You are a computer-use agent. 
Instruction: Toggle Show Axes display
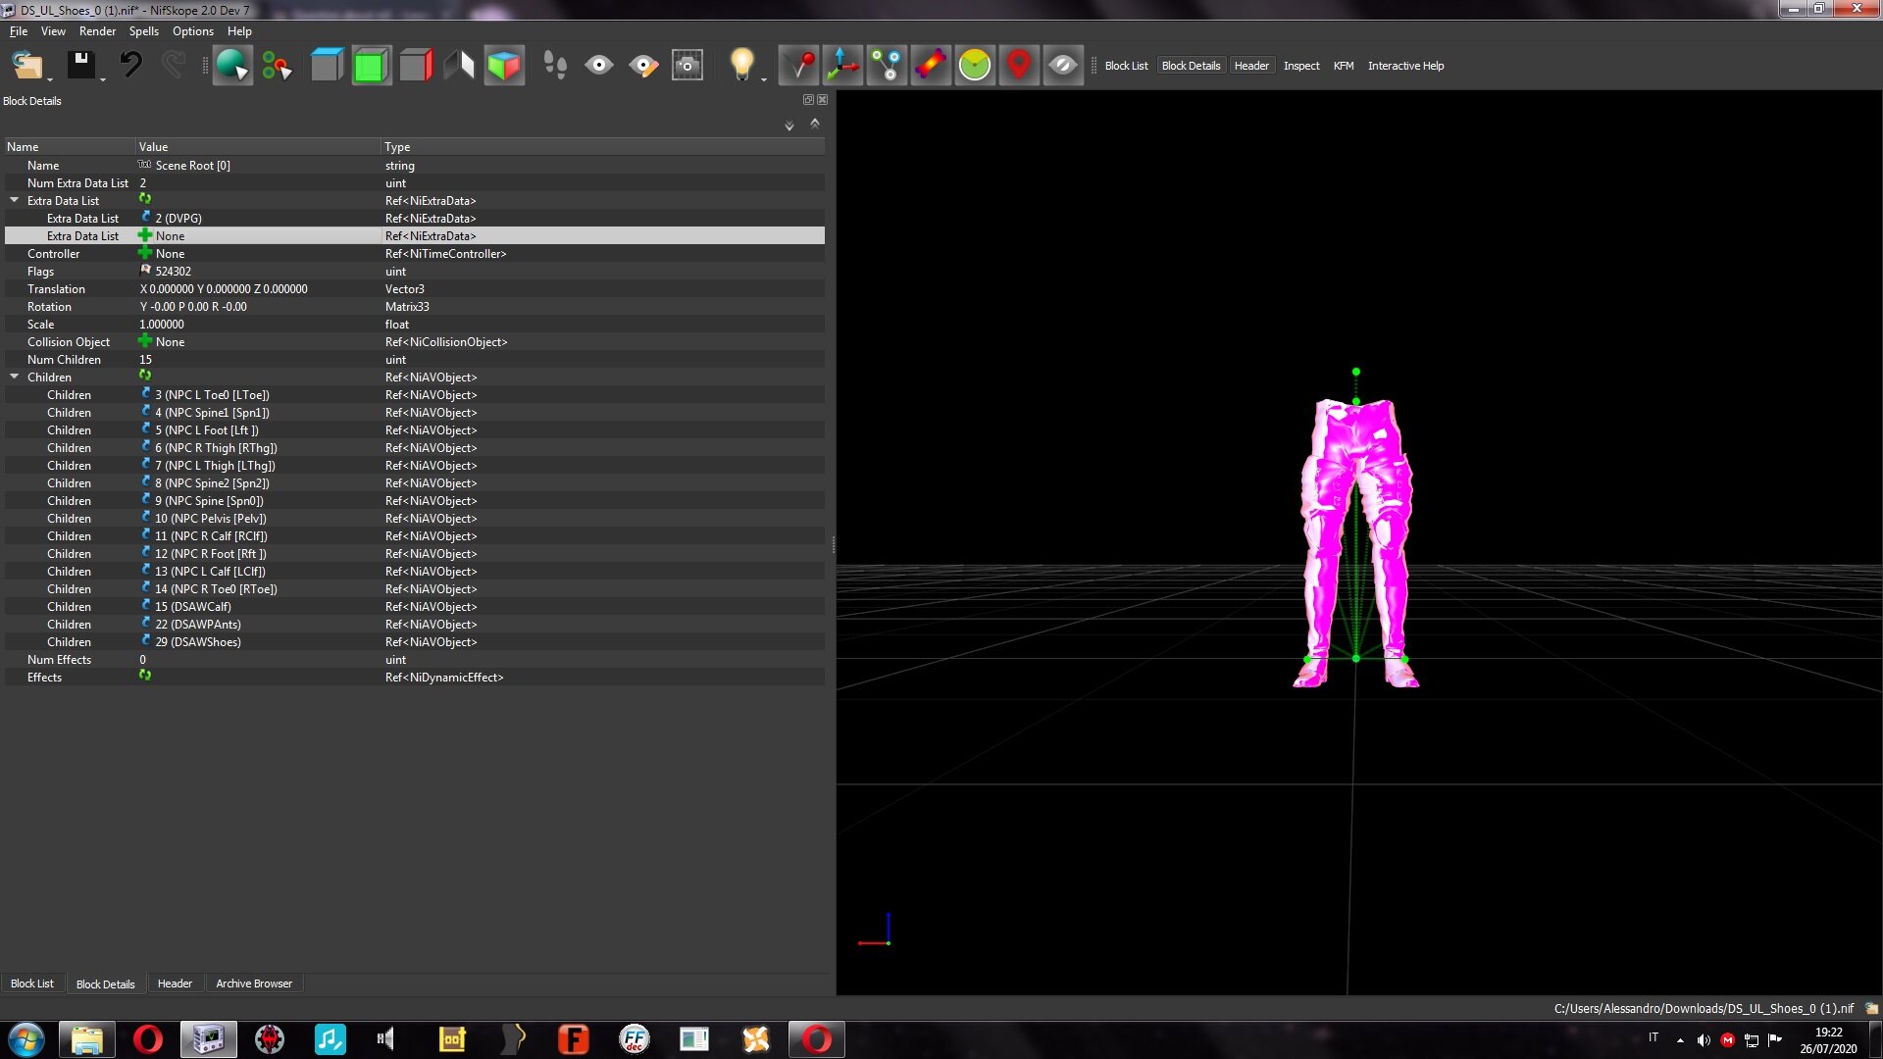(842, 66)
